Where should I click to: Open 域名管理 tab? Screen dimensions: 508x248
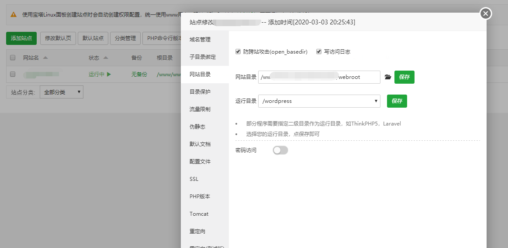coord(205,40)
